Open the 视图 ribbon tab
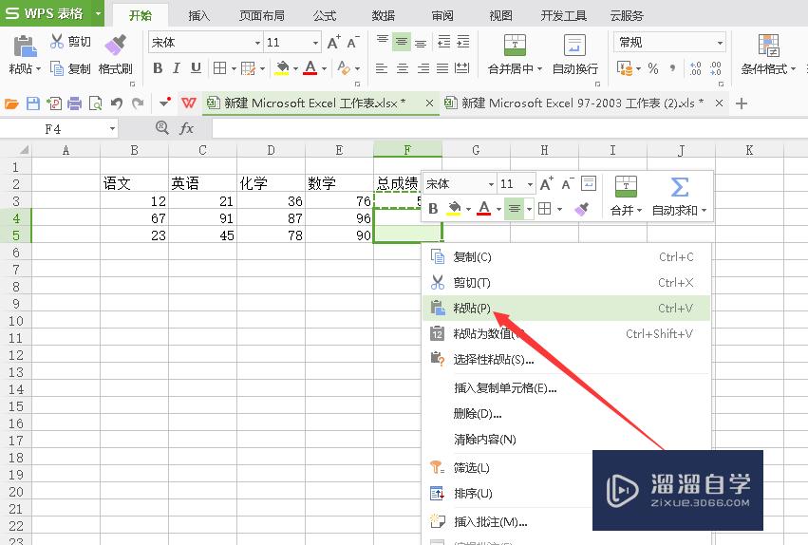This screenshot has width=808, height=545. [501, 15]
